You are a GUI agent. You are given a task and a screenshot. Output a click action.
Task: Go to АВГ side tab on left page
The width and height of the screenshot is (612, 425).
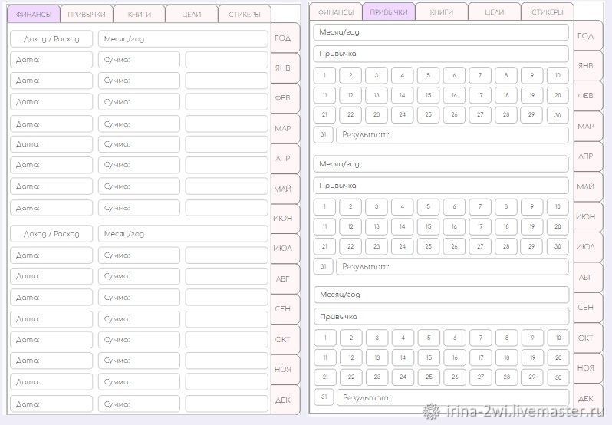pyautogui.click(x=285, y=278)
